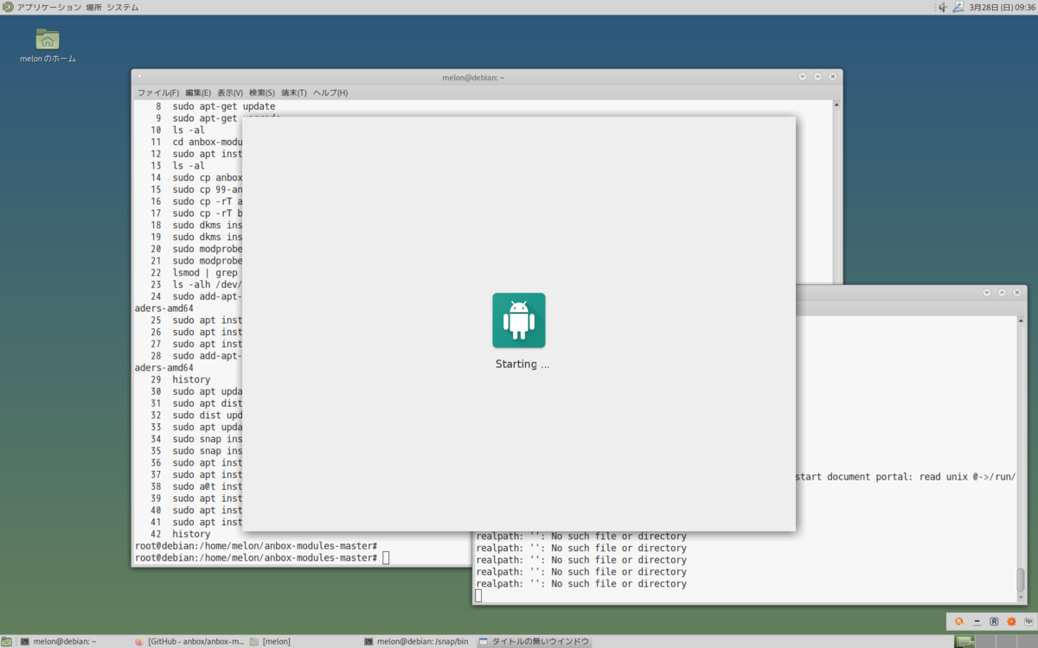Click the volume speaker icon in top panel
The height and width of the screenshot is (648, 1038).
coord(943,7)
